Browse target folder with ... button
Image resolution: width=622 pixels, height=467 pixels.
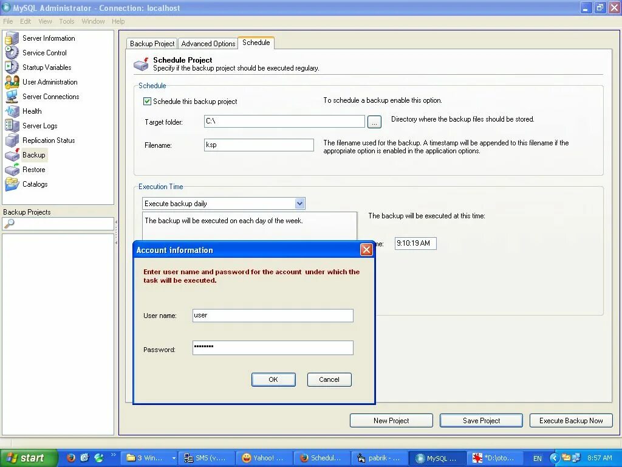pos(374,122)
